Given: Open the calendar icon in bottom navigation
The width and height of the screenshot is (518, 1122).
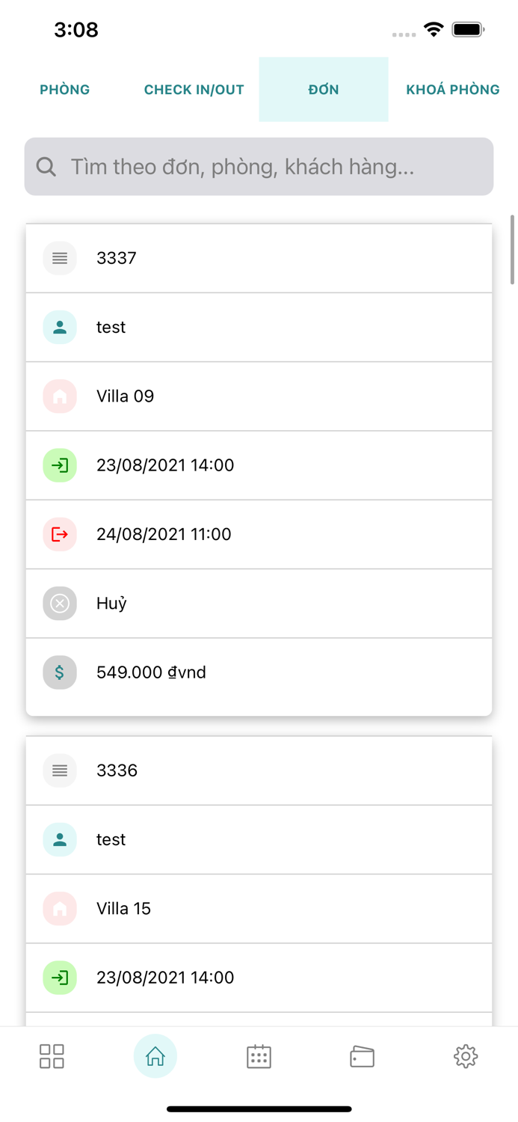Looking at the screenshot, I should 259,1056.
